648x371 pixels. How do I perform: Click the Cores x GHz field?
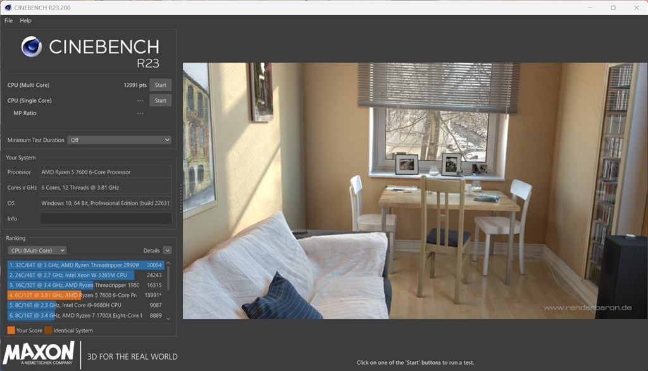click(106, 187)
